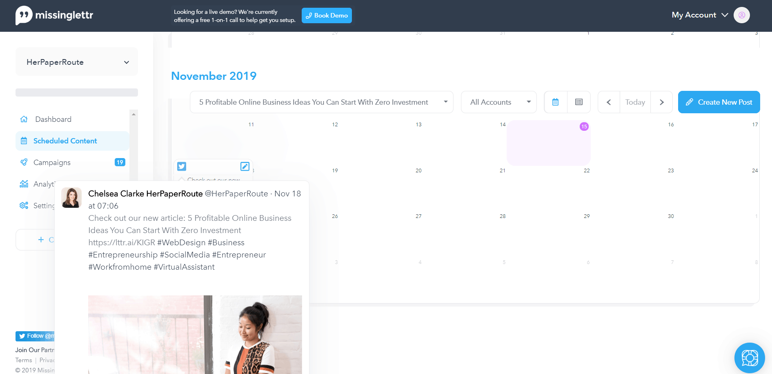
Task: Click the Dashboard home icon
Action: [24, 119]
